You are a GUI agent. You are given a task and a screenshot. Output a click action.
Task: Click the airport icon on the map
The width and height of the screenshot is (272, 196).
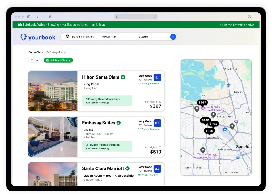tap(225, 130)
